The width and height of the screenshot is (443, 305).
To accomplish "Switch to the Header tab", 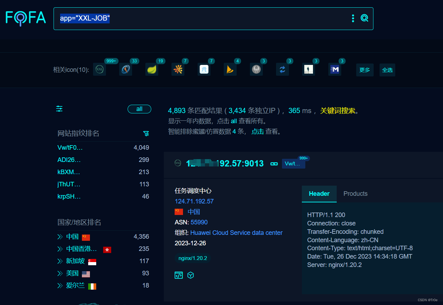I will (319, 194).
